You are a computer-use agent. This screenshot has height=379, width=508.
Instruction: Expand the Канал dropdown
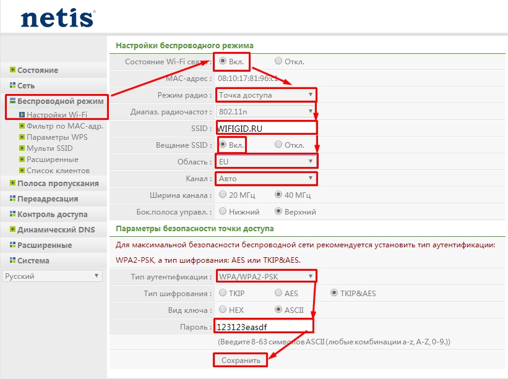(266, 179)
